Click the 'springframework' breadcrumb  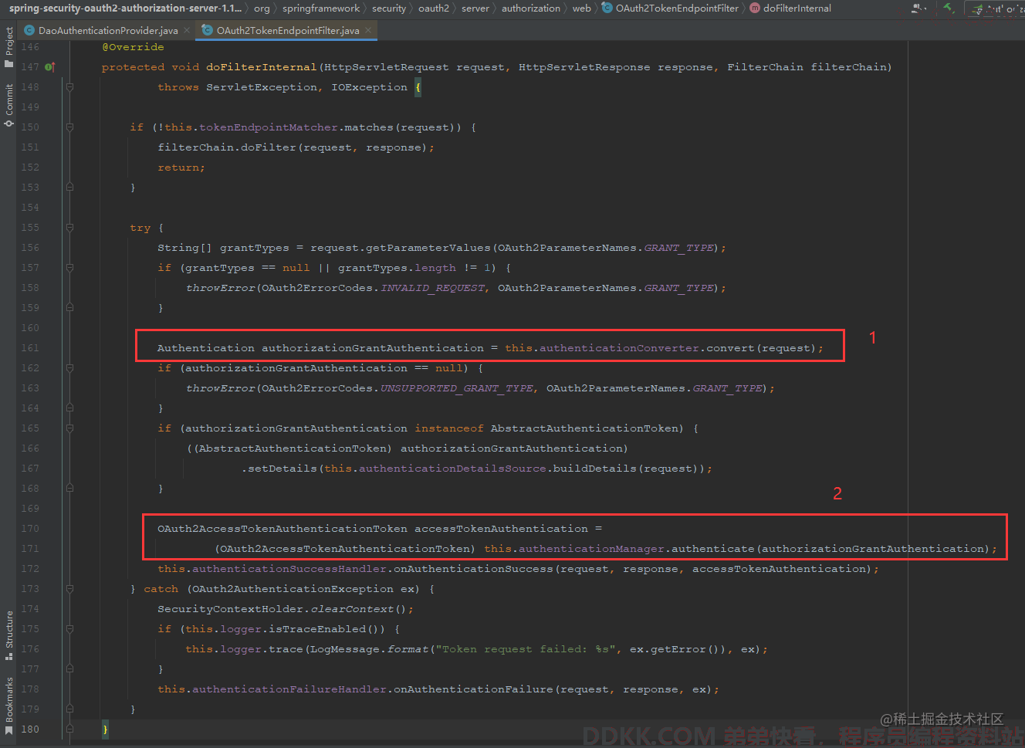(x=321, y=8)
